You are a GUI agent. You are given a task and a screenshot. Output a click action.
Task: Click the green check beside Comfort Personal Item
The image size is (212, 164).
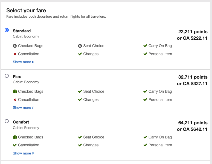coord(145,145)
